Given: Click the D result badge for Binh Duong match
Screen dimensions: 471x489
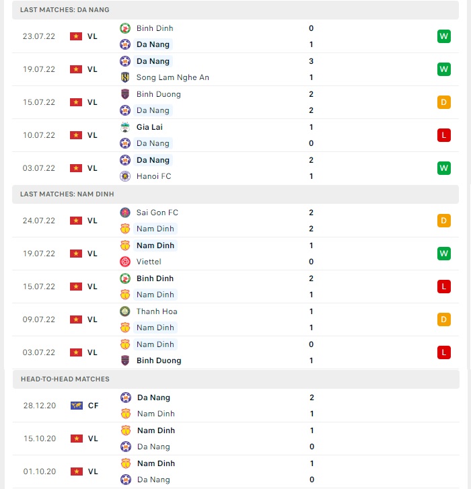Looking at the screenshot, I should point(444,102).
